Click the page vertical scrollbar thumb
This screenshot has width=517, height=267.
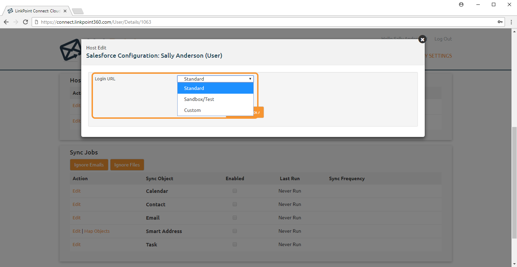[514, 183]
